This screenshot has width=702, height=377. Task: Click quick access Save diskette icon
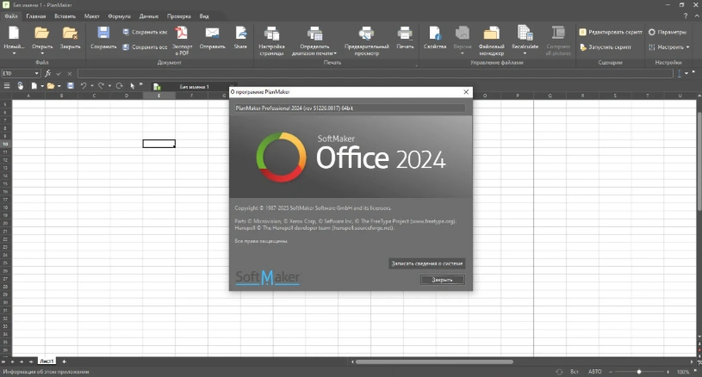71,86
